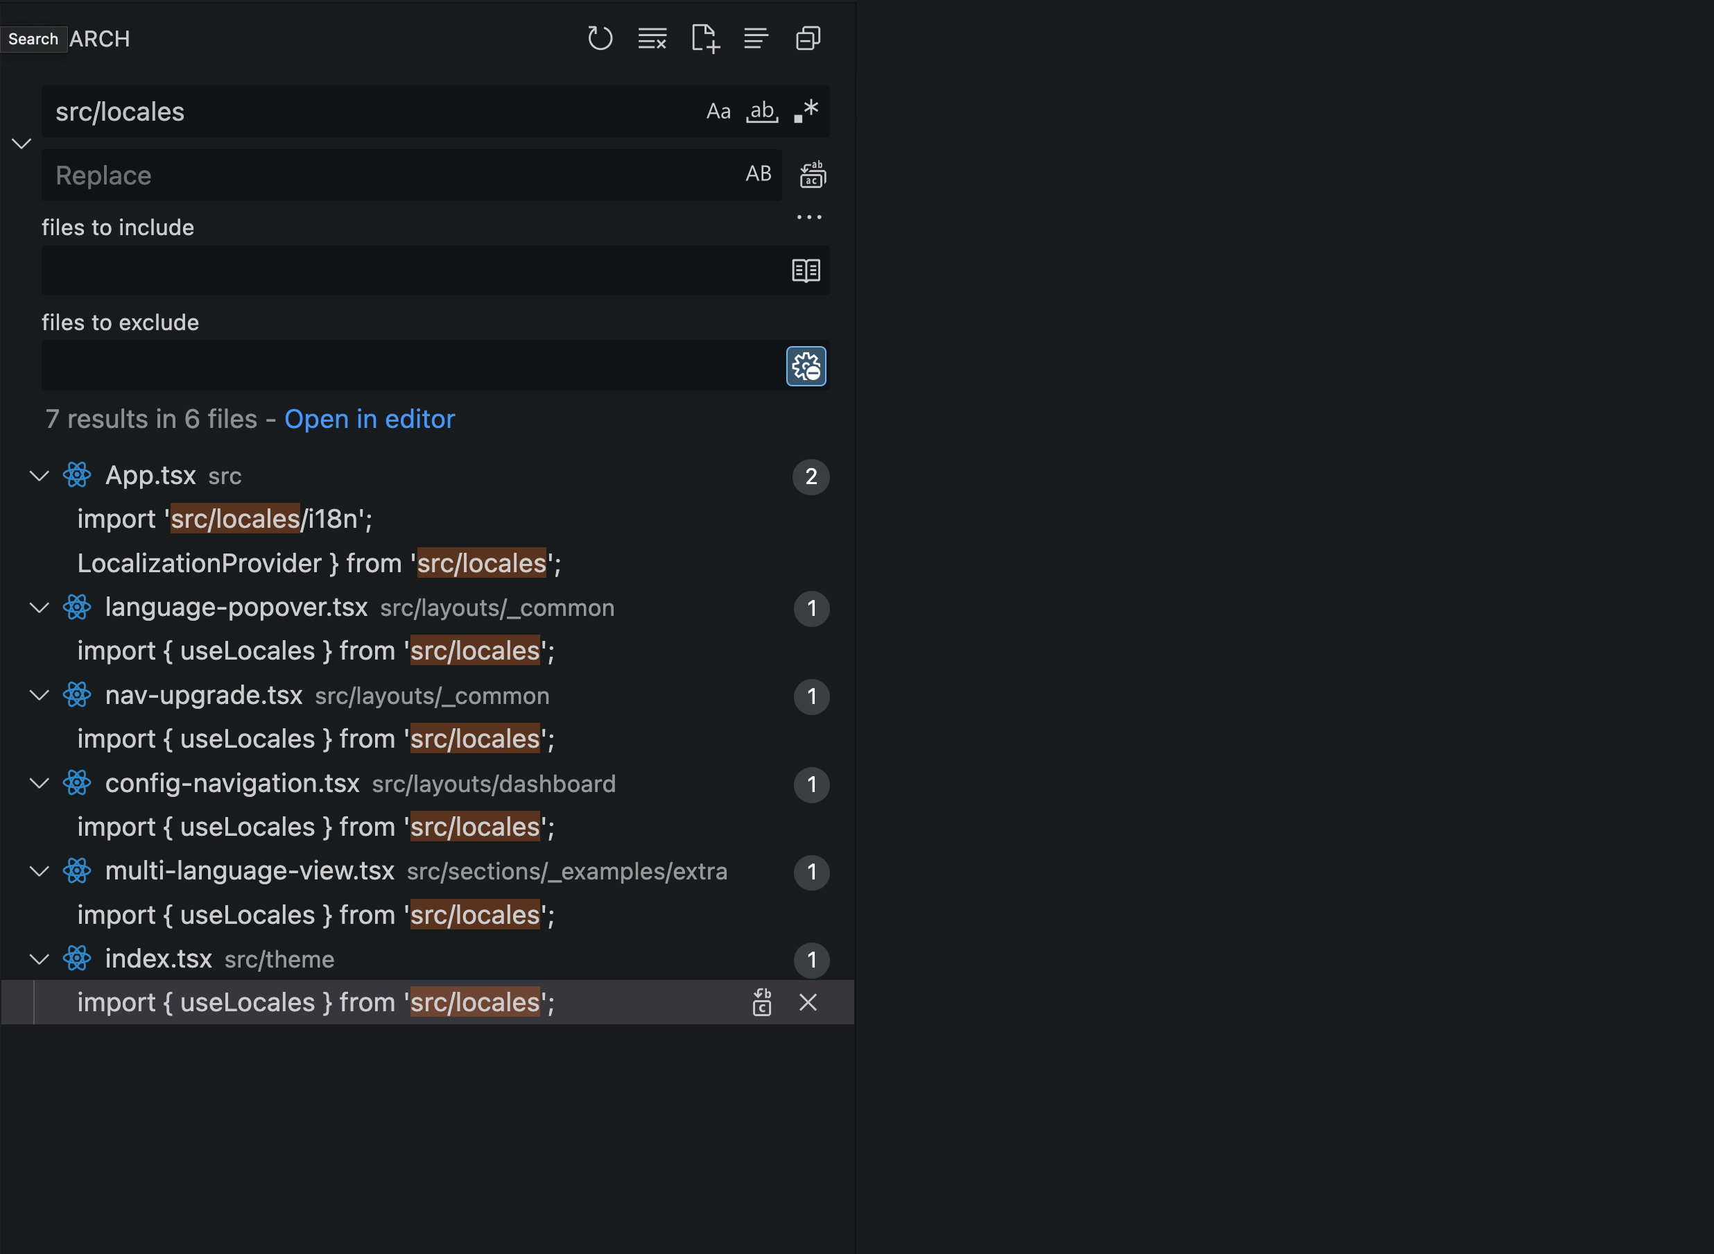Click the Open in editor link
The width and height of the screenshot is (1714, 1254).
(x=370, y=419)
